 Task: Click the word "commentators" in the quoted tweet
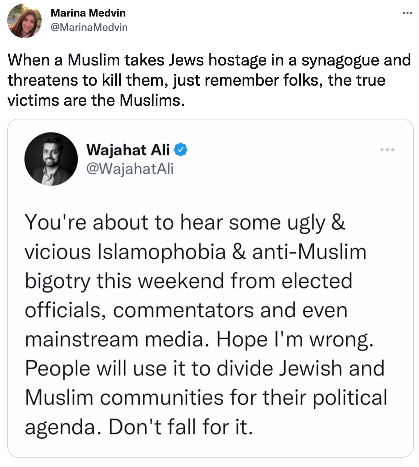[x=183, y=310]
